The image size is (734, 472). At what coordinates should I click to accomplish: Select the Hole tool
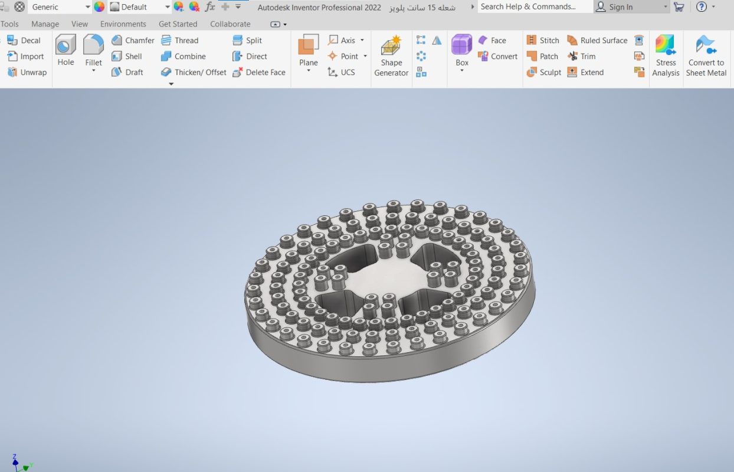pyautogui.click(x=65, y=51)
